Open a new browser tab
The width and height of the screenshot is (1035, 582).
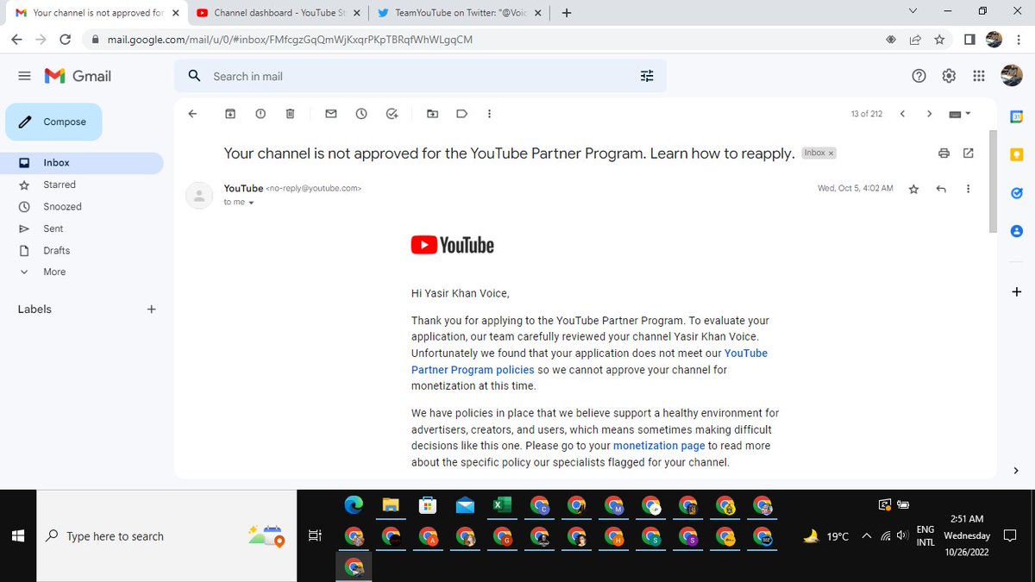click(567, 13)
